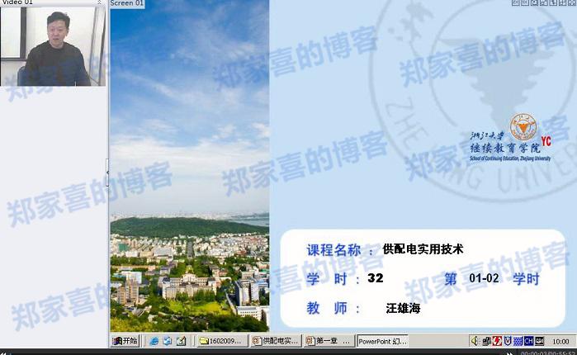Click the keyboard tray icon beside CH
Viewport: 577px width, 355px height.
540,342
